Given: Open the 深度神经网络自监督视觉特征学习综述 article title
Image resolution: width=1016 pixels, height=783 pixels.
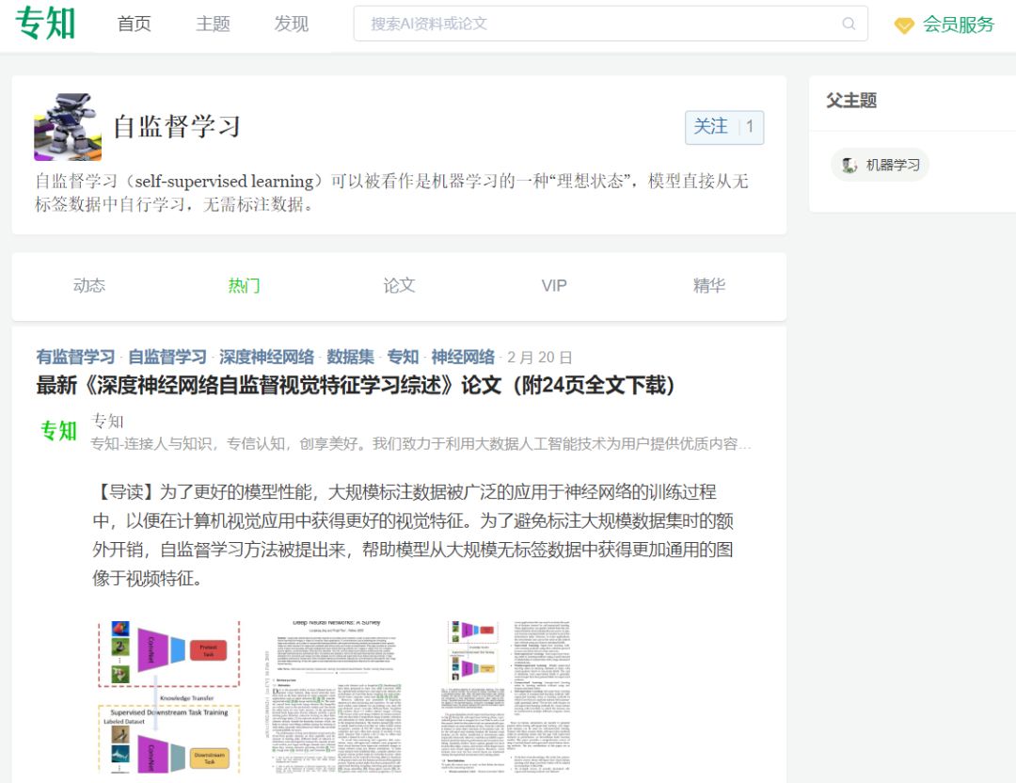Looking at the screenshot, I should coord(355,385).
